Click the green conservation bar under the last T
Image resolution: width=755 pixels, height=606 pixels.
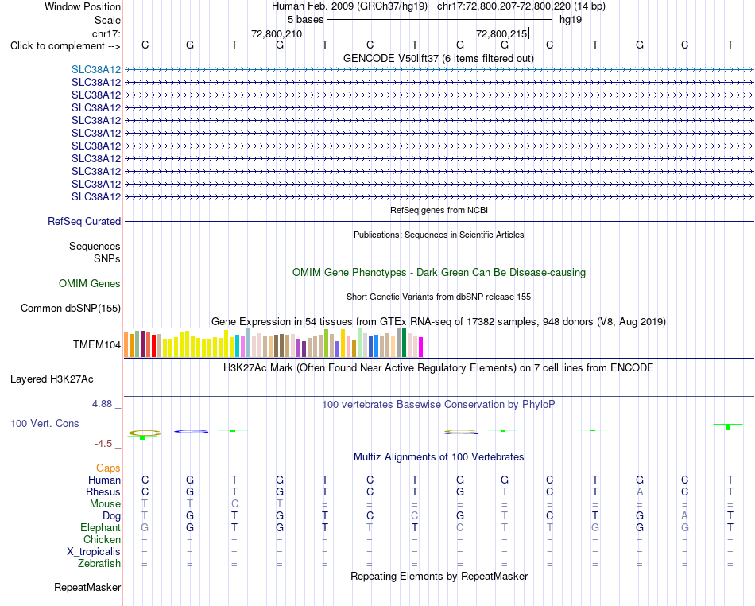tap(728, 427)
